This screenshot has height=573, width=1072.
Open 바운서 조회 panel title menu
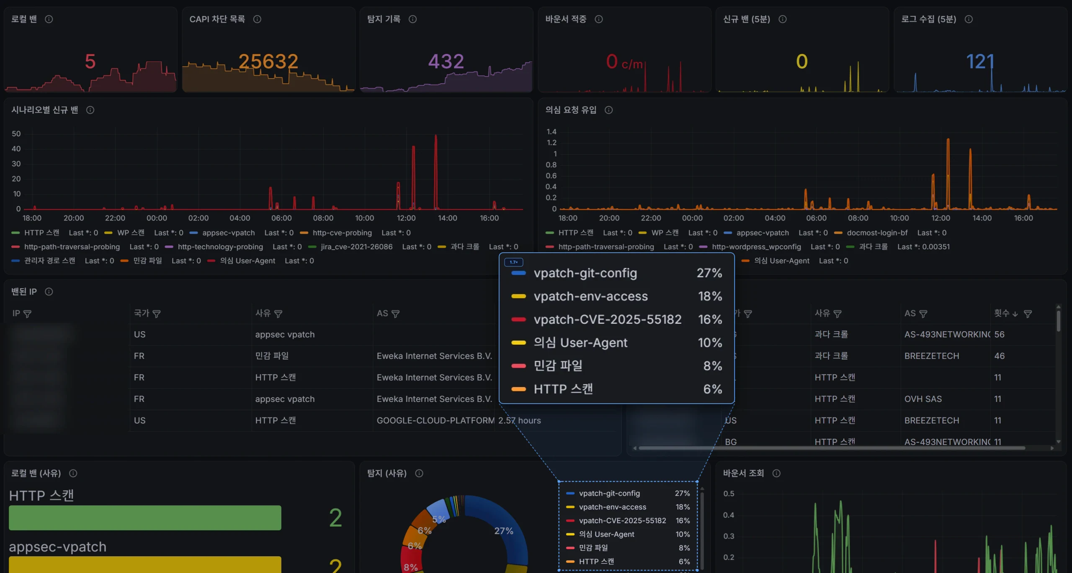tap(743, 473)
